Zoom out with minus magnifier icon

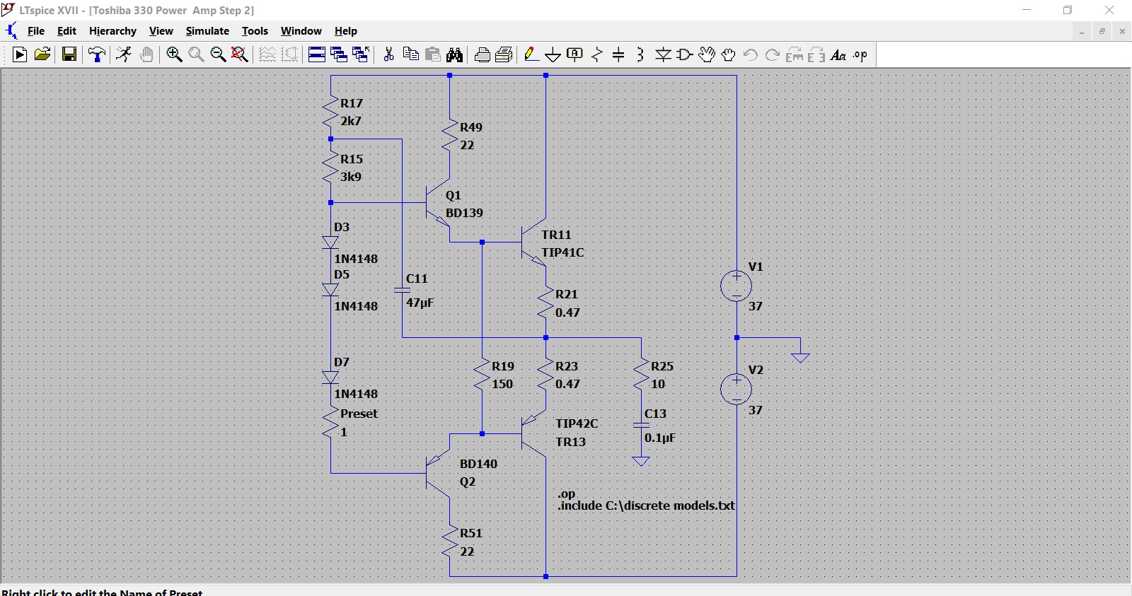218,54
